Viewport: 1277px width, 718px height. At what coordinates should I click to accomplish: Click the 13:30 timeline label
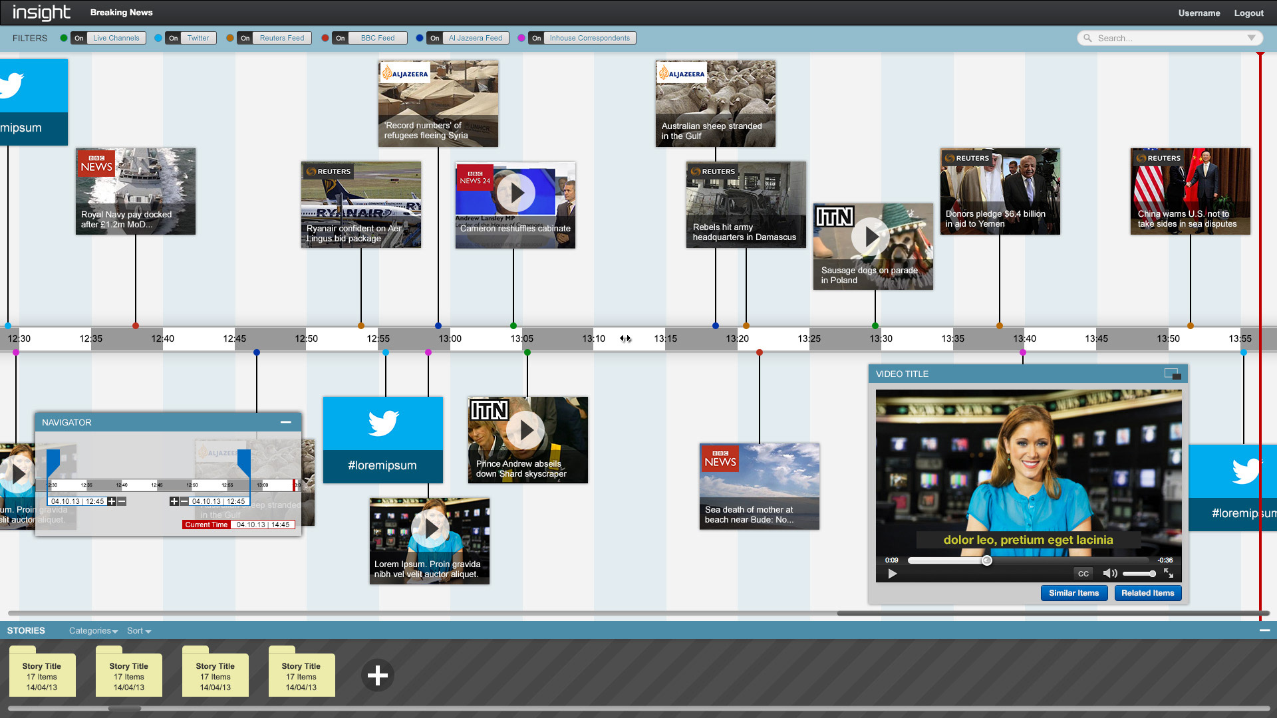click(881, 338)
